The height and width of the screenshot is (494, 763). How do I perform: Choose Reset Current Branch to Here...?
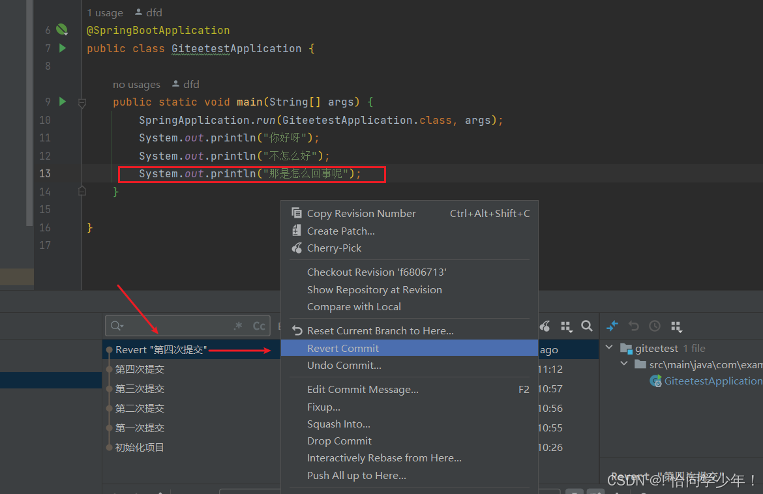coord(410,330)
